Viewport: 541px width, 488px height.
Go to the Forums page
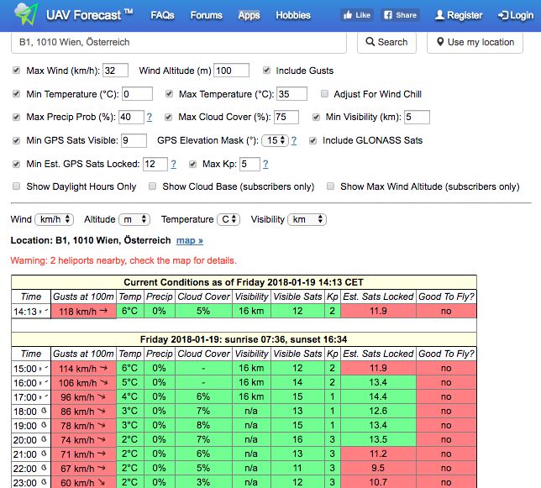(206, 15)
